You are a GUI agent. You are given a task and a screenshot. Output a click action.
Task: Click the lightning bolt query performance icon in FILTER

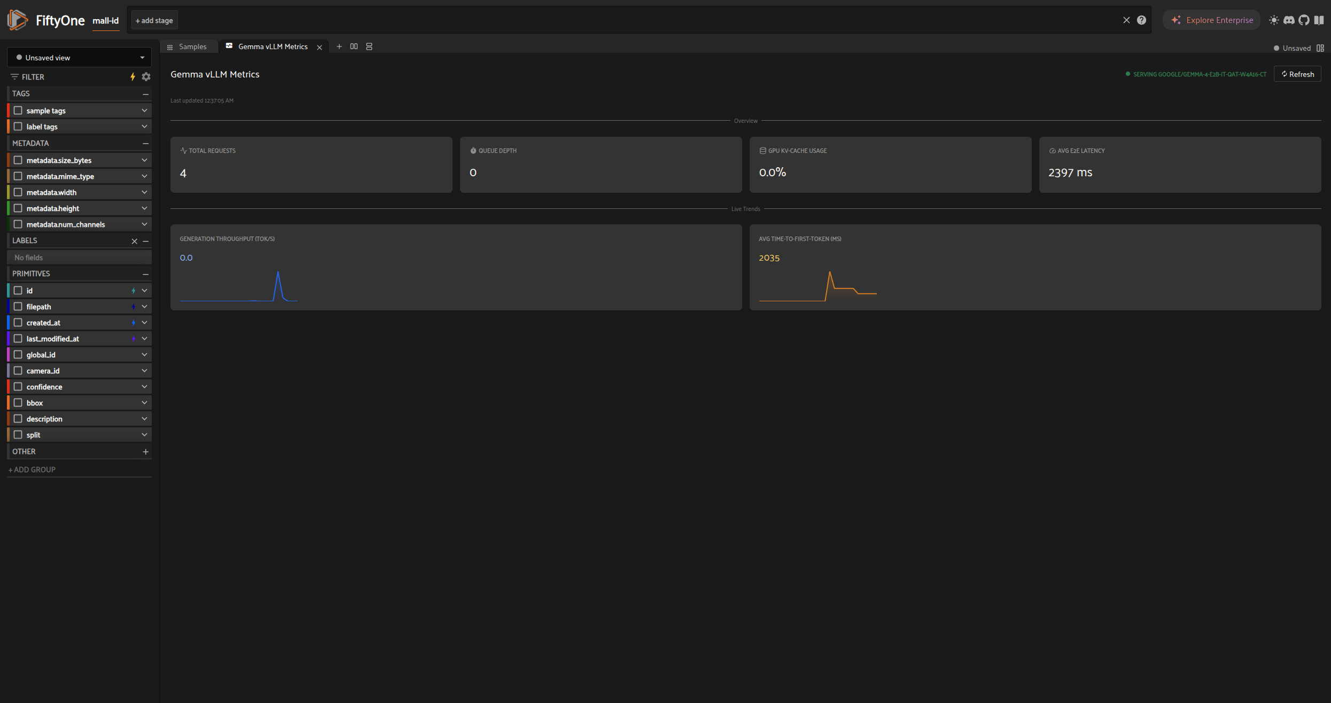133,77
